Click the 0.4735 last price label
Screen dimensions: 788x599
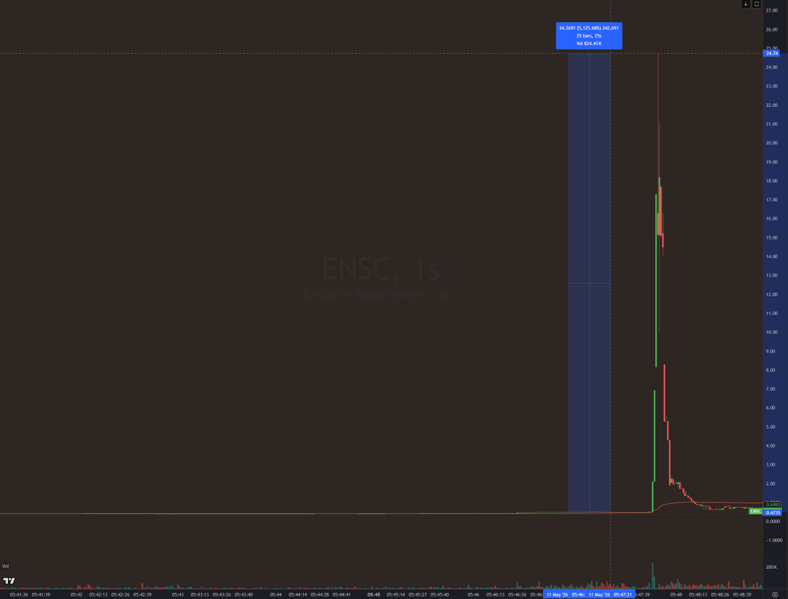[772, 512]
